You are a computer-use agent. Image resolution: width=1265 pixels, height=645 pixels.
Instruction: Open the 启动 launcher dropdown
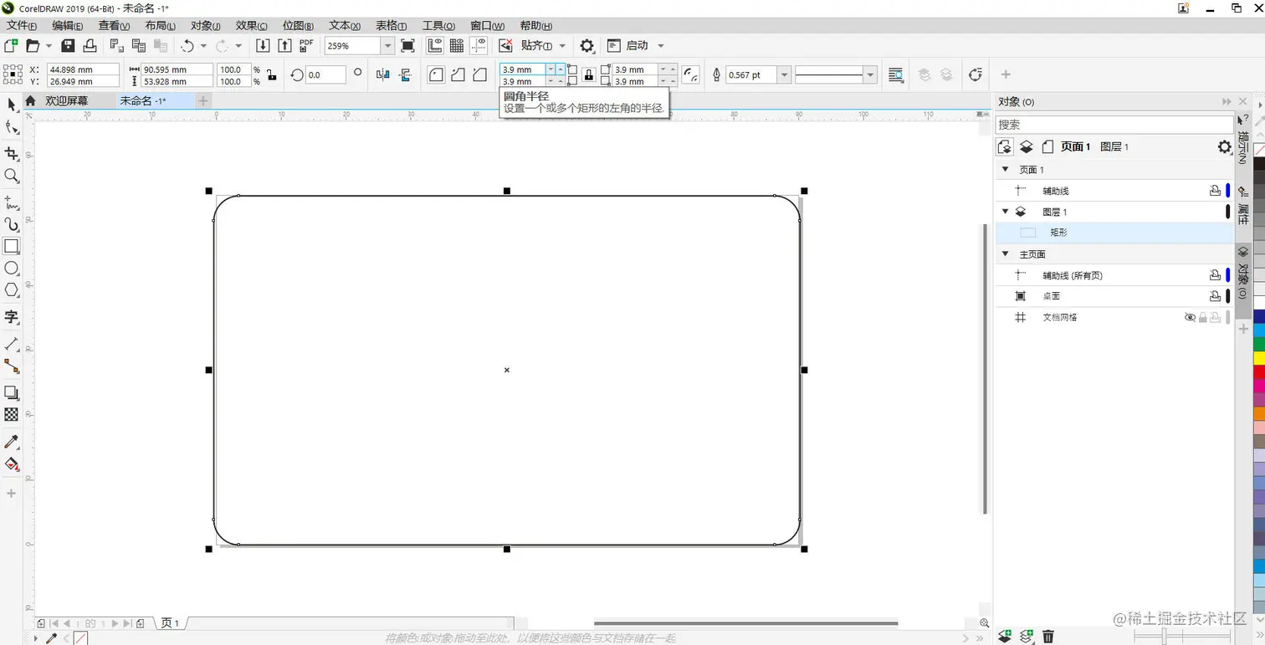coord(661,46)
